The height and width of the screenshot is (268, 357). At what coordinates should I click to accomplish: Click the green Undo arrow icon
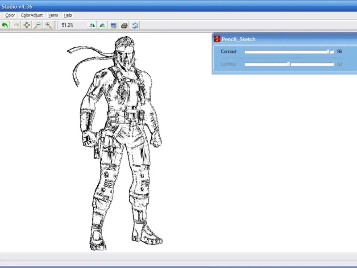click(5, 25)
